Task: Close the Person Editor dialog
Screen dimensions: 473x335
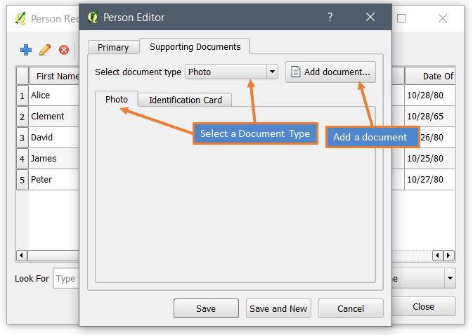Action: pyautogui.click(x=370, y=17)
